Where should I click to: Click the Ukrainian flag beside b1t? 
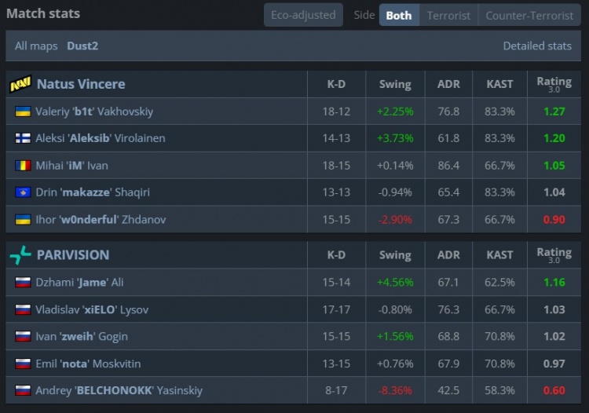tap(23, 111)
